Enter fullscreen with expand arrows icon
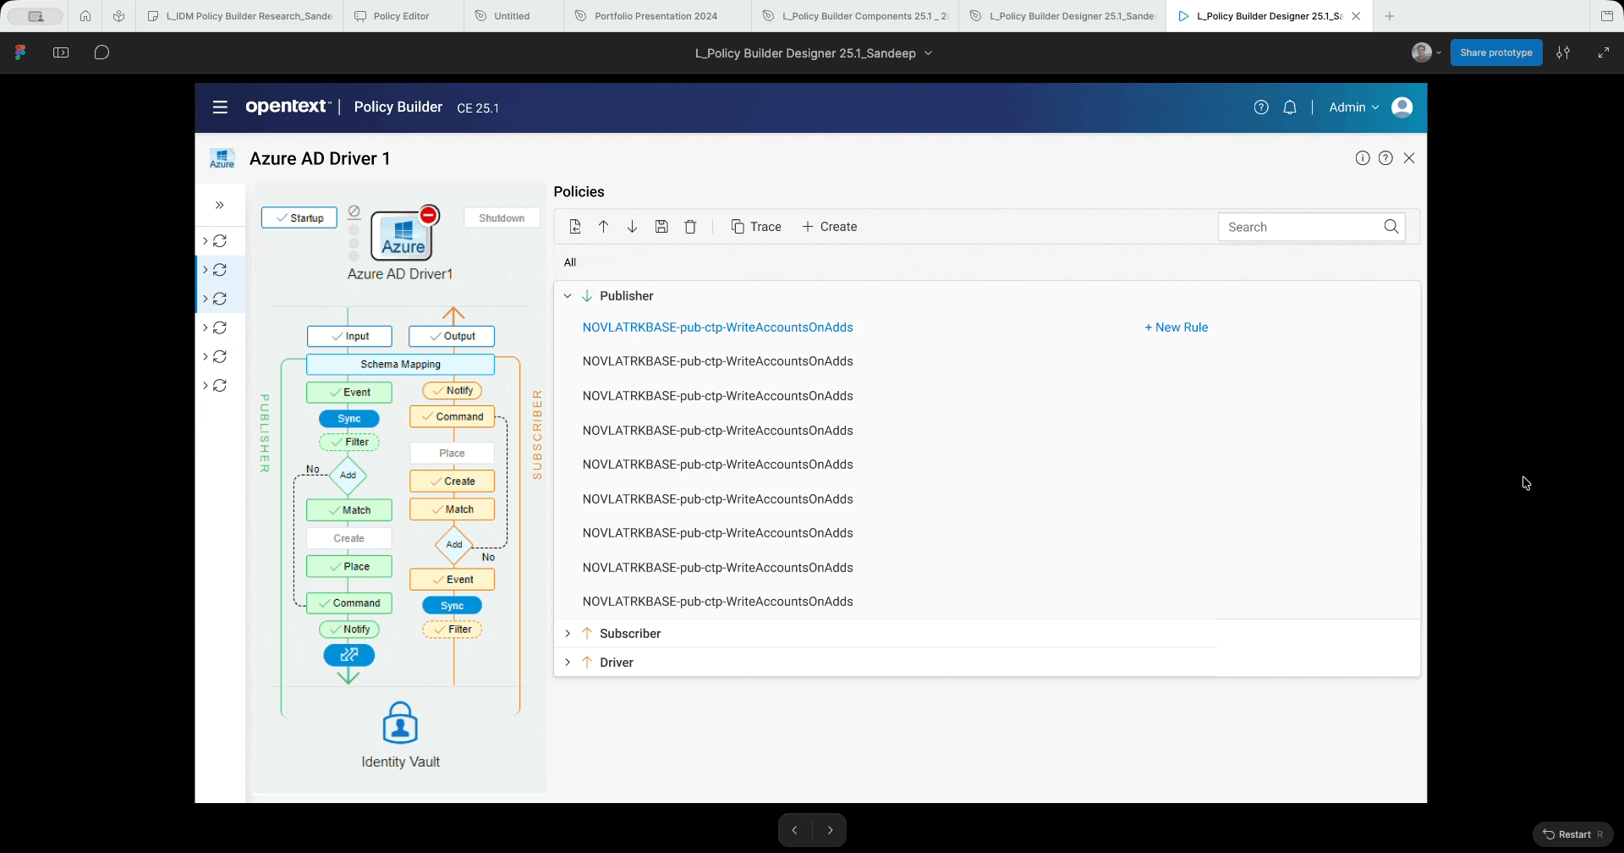The height and width of the screenshot is (853, 1624). (1603, 52)
